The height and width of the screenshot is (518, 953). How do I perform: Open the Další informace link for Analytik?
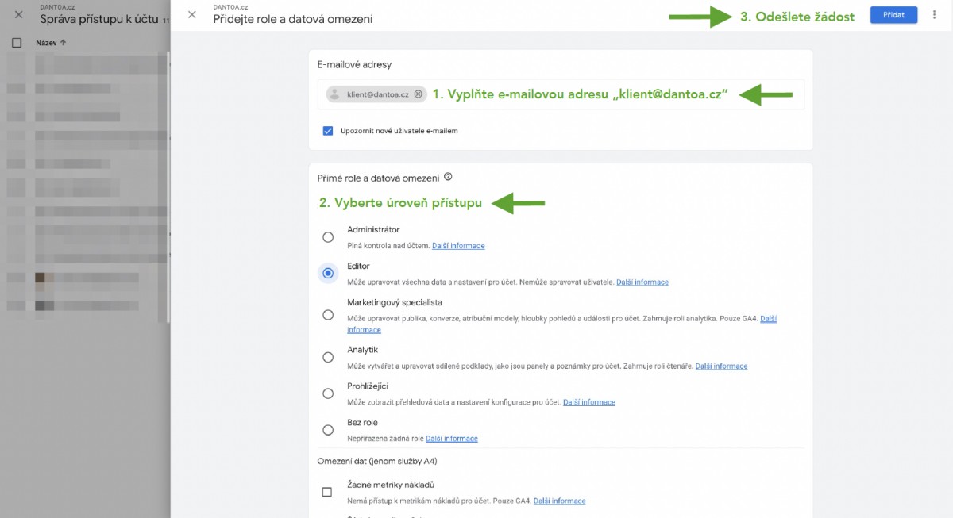click(721, 366)
